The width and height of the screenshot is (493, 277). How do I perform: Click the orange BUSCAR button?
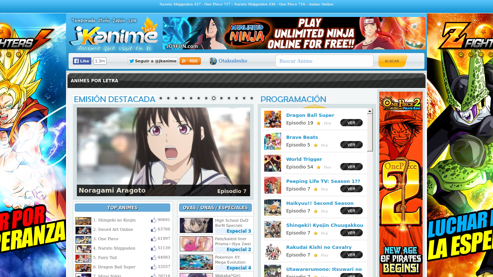(x=392, y=61)
